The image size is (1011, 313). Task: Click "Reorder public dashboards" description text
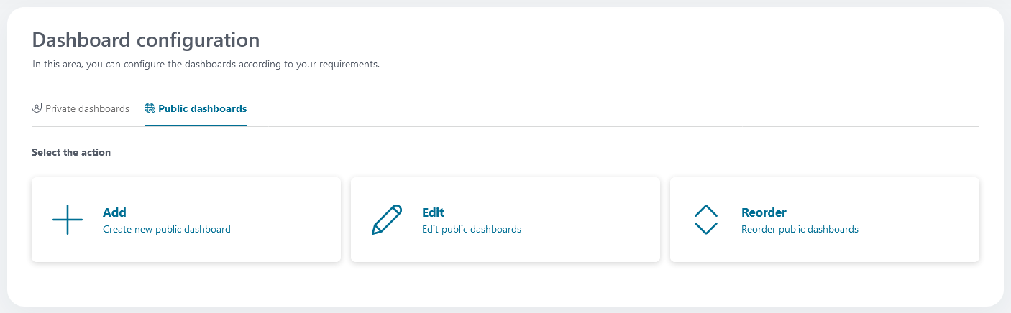pos(800,230)
